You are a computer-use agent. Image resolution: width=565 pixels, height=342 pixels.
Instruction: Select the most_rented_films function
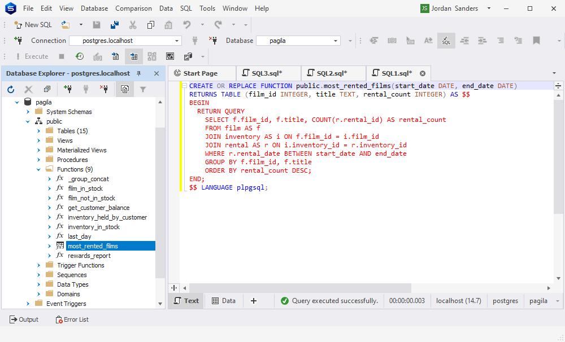coord(94,245)
